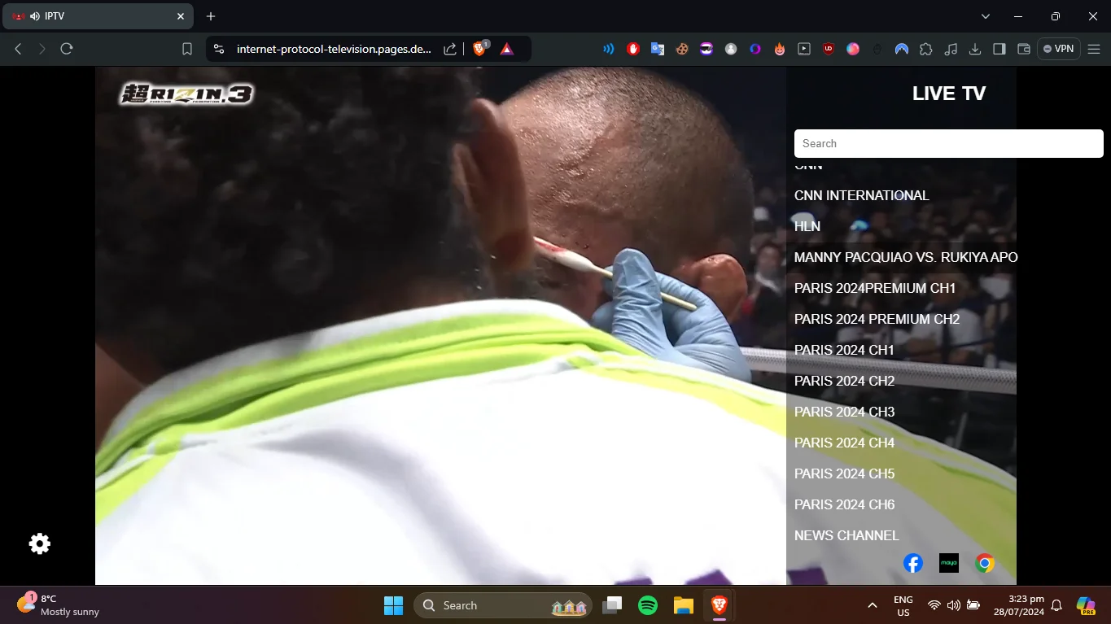Screen dimensions: 1111x624
Task: Select the HLN channel
Action: click(807, 226)
